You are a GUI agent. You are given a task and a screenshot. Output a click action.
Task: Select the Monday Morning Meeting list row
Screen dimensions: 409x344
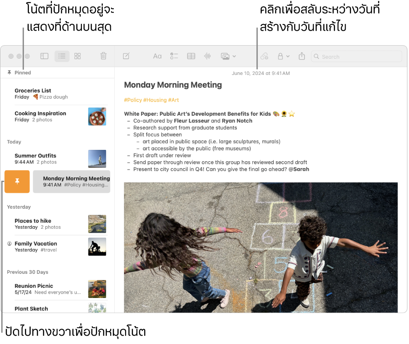click(72, 182)
